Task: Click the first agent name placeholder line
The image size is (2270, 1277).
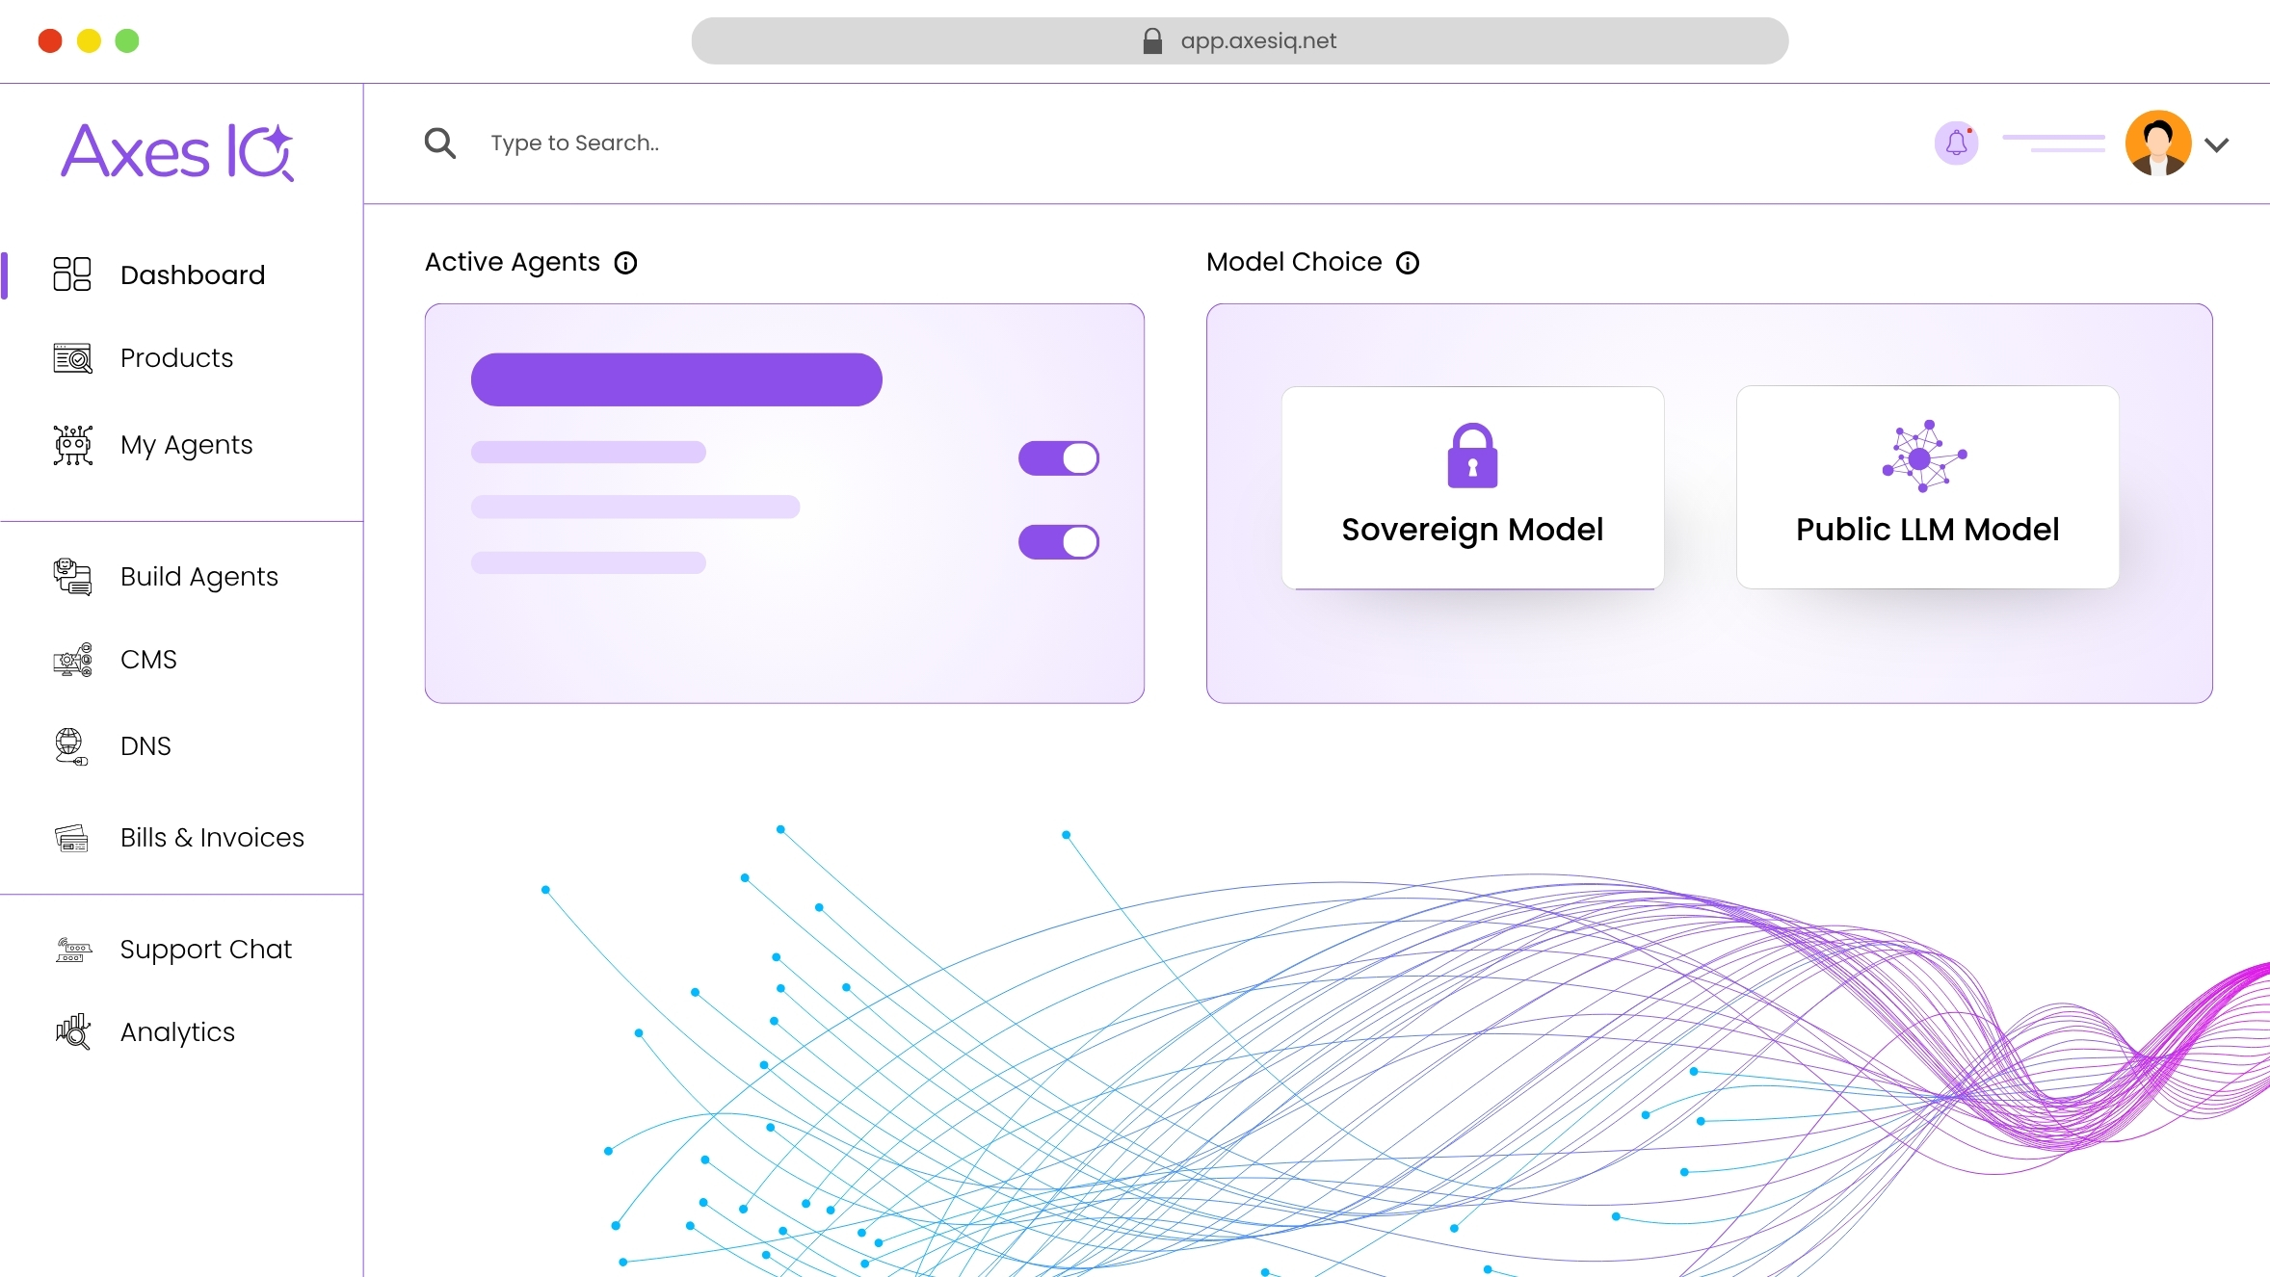Action: coord(589,453)
